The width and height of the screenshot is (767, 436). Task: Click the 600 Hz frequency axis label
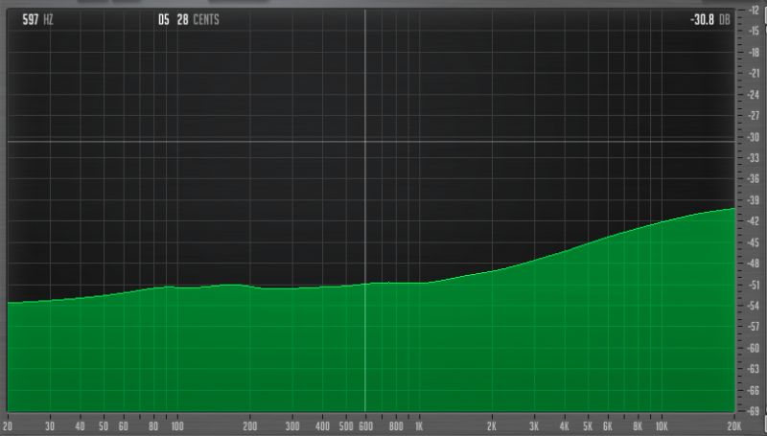click(365, 425)
